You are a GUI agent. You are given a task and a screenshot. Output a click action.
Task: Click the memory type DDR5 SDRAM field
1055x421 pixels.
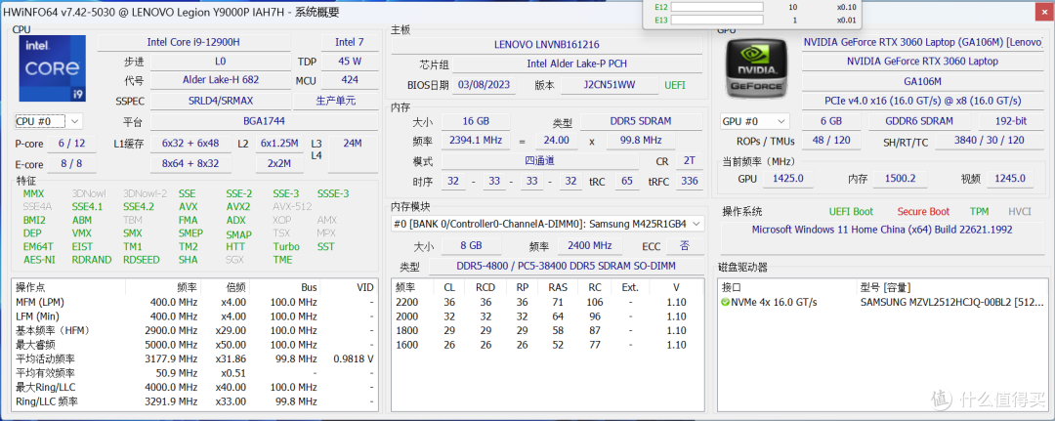[641, 122]
